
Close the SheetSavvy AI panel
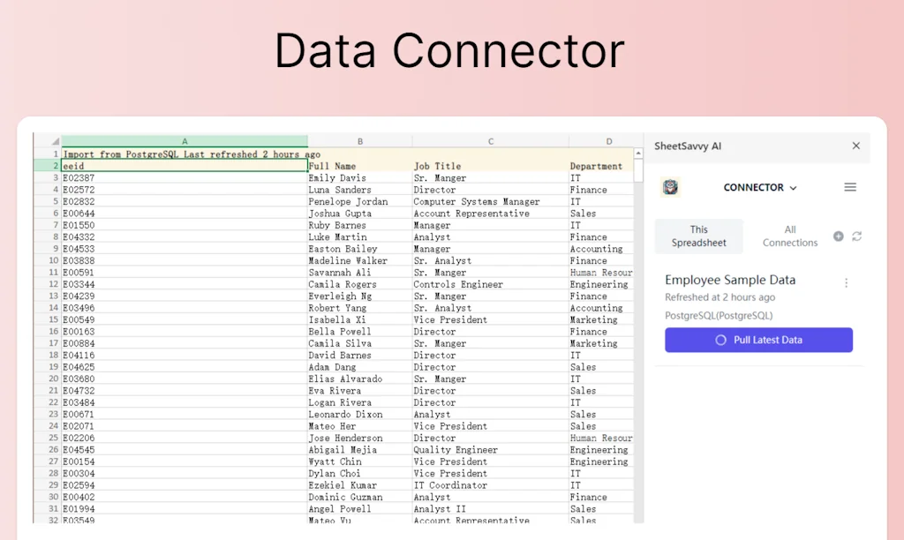[x=855, y=146]
